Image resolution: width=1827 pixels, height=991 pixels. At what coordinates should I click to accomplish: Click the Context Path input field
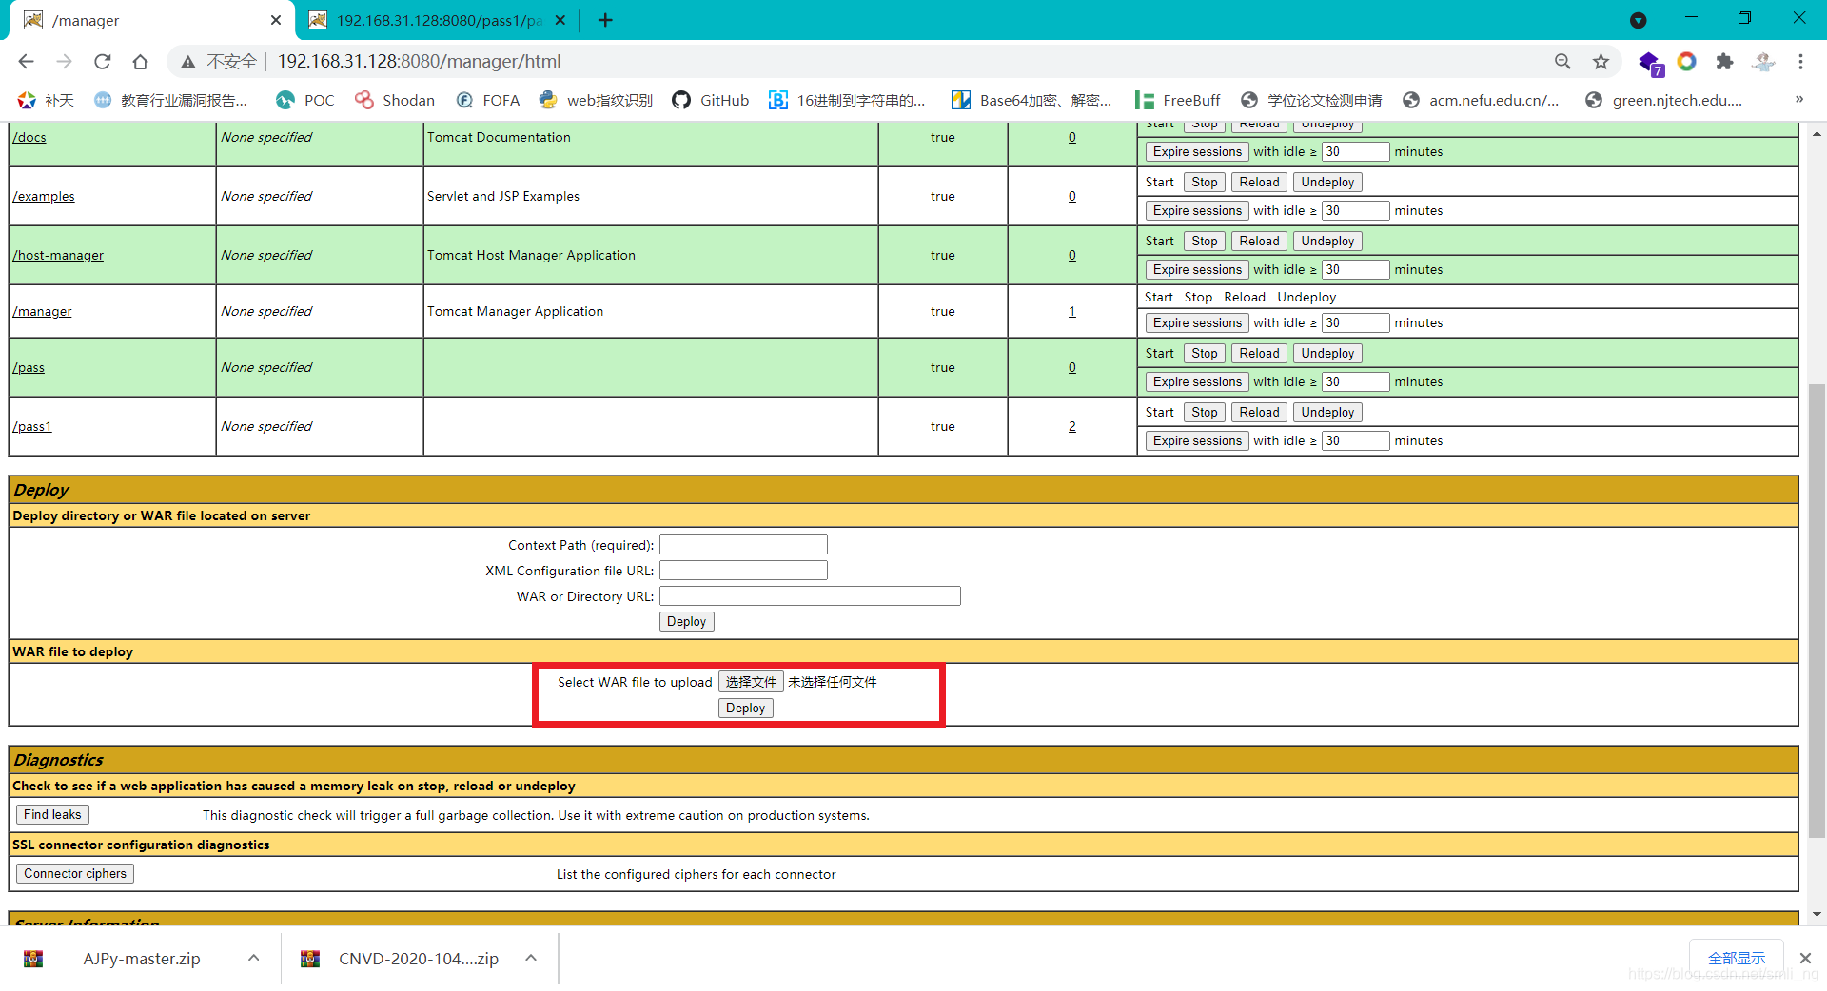743,544
